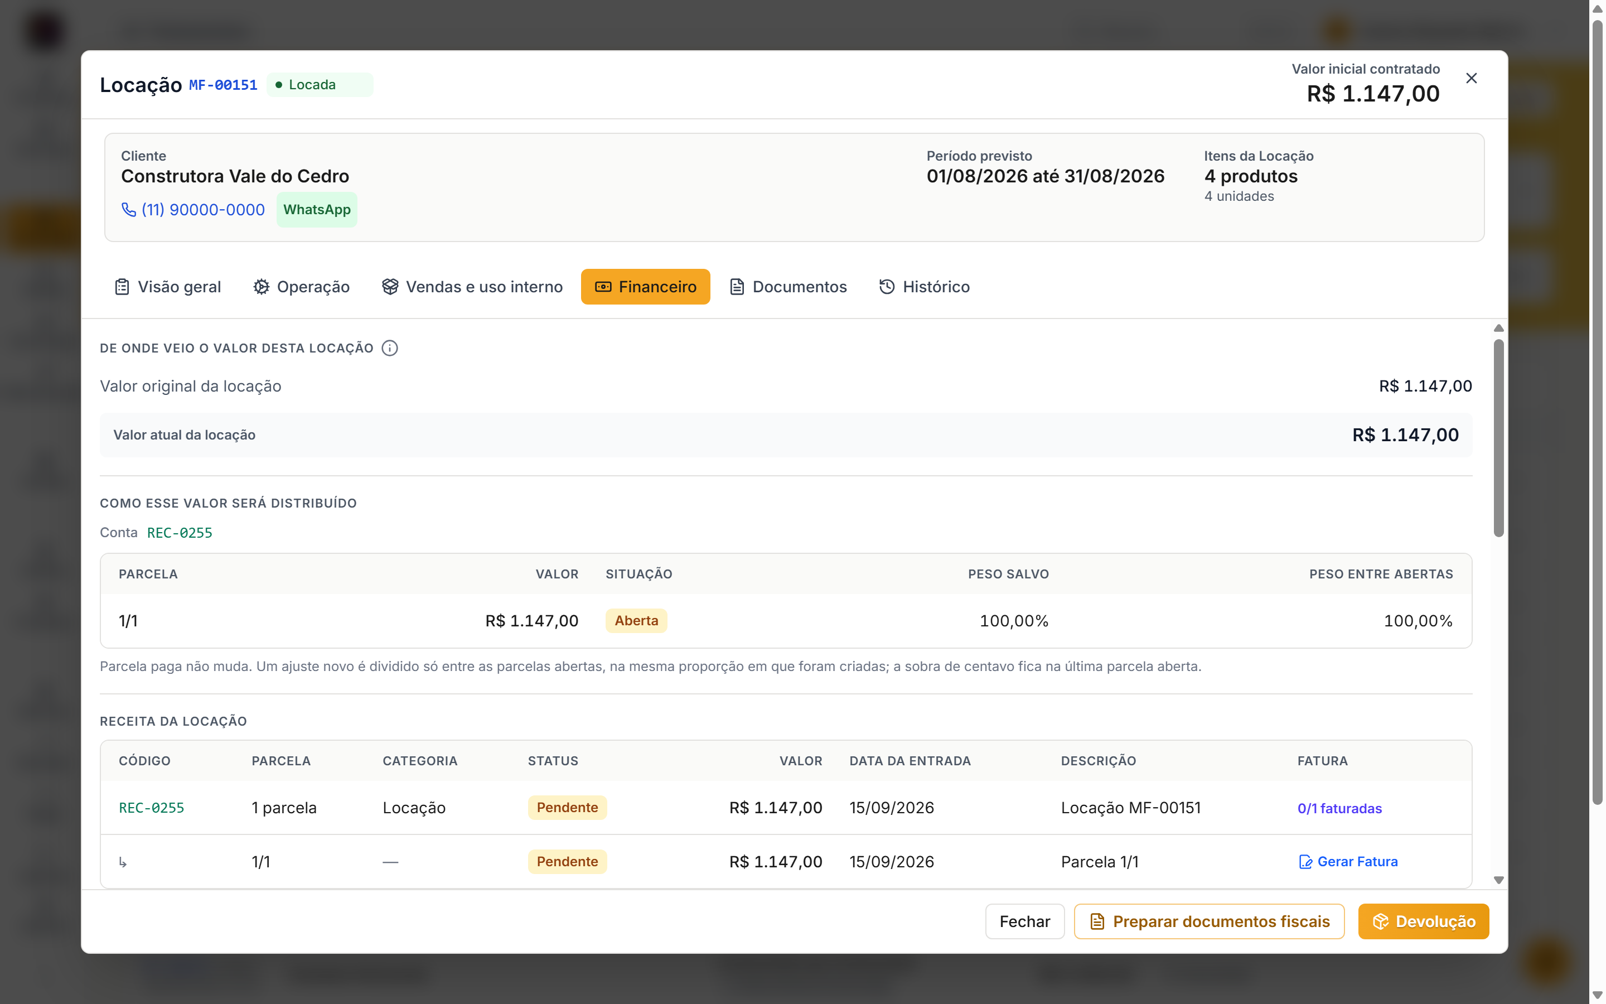Click the Gerar Fatura link
This screenshot has height=1004, width=1606.
[x=1348, y=861]
